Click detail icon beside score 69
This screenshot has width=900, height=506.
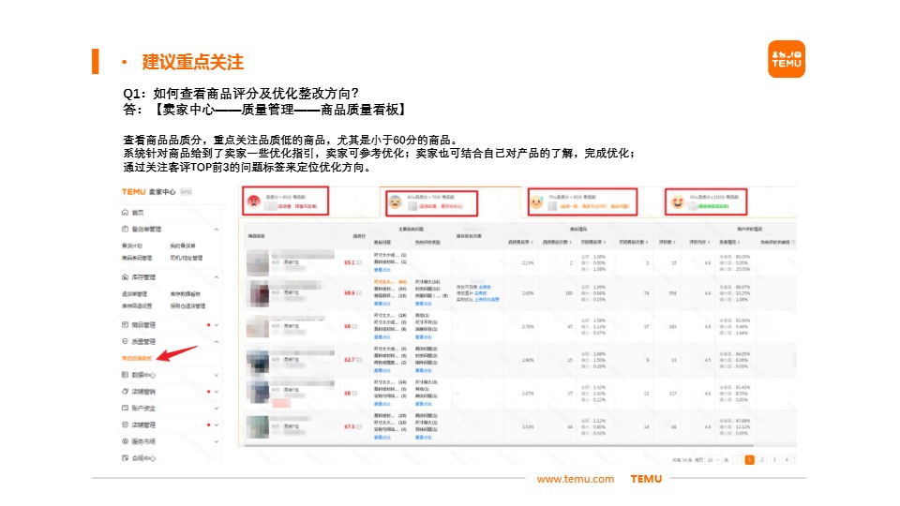tap(354, 326)
